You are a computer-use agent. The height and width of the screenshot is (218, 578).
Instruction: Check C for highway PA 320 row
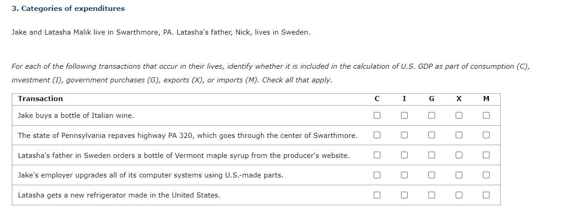pos(377,135)
